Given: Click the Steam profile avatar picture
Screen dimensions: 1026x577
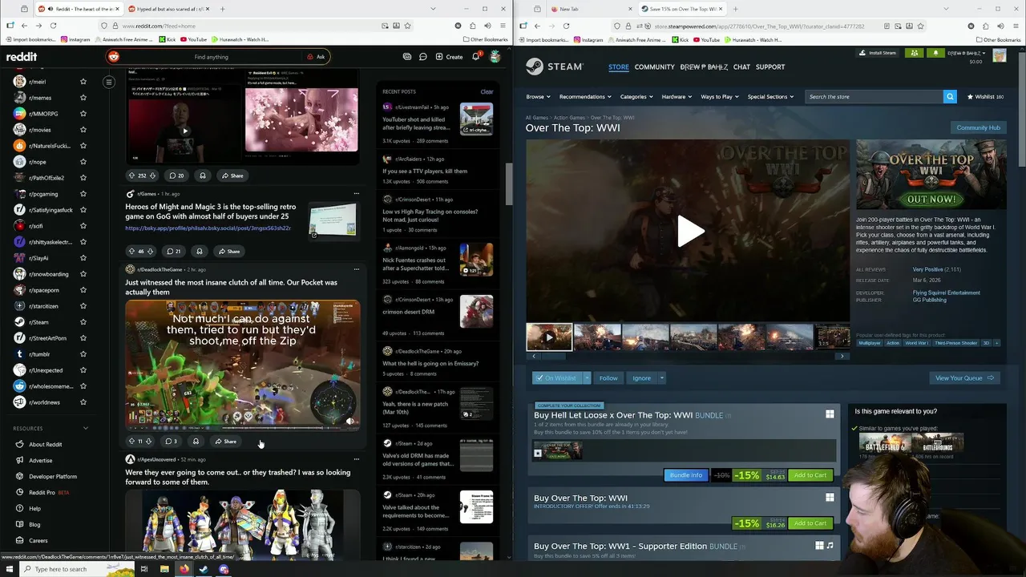Looking at the screenshot, I should (999, 55).
